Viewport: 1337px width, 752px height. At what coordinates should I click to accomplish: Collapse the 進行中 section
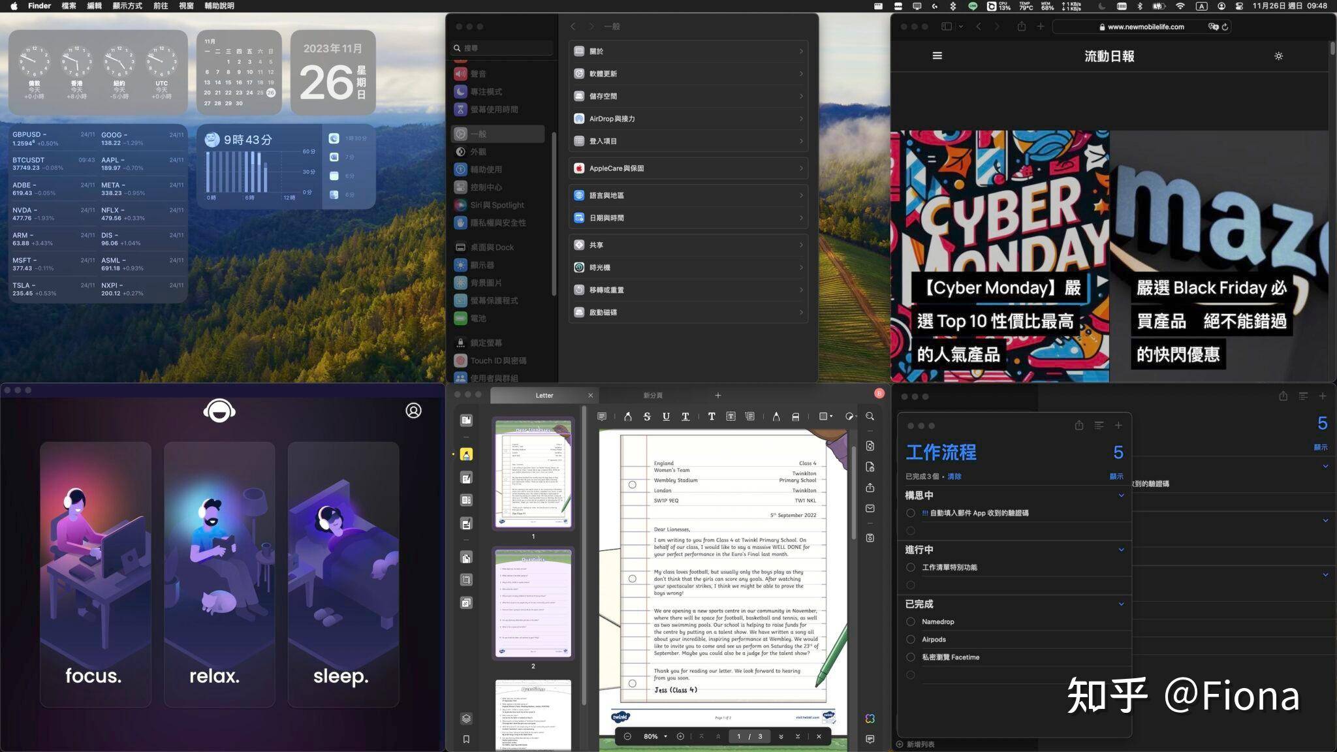tap(1121, 550)
